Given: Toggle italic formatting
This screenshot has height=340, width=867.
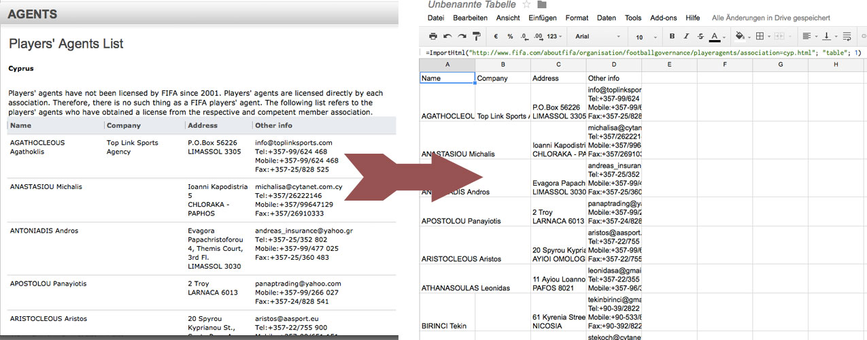Looking at the screenshot, I should [686, 36].
